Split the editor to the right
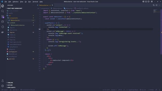Viewport: 162px width, 91px height. (157, 5)
